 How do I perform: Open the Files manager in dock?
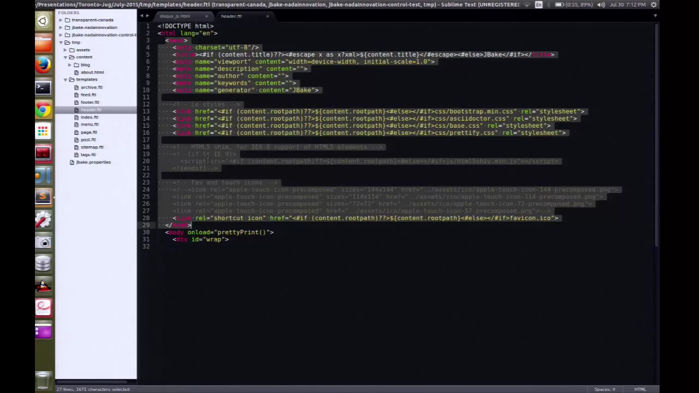pyautogui.click(x=43, y=44)
